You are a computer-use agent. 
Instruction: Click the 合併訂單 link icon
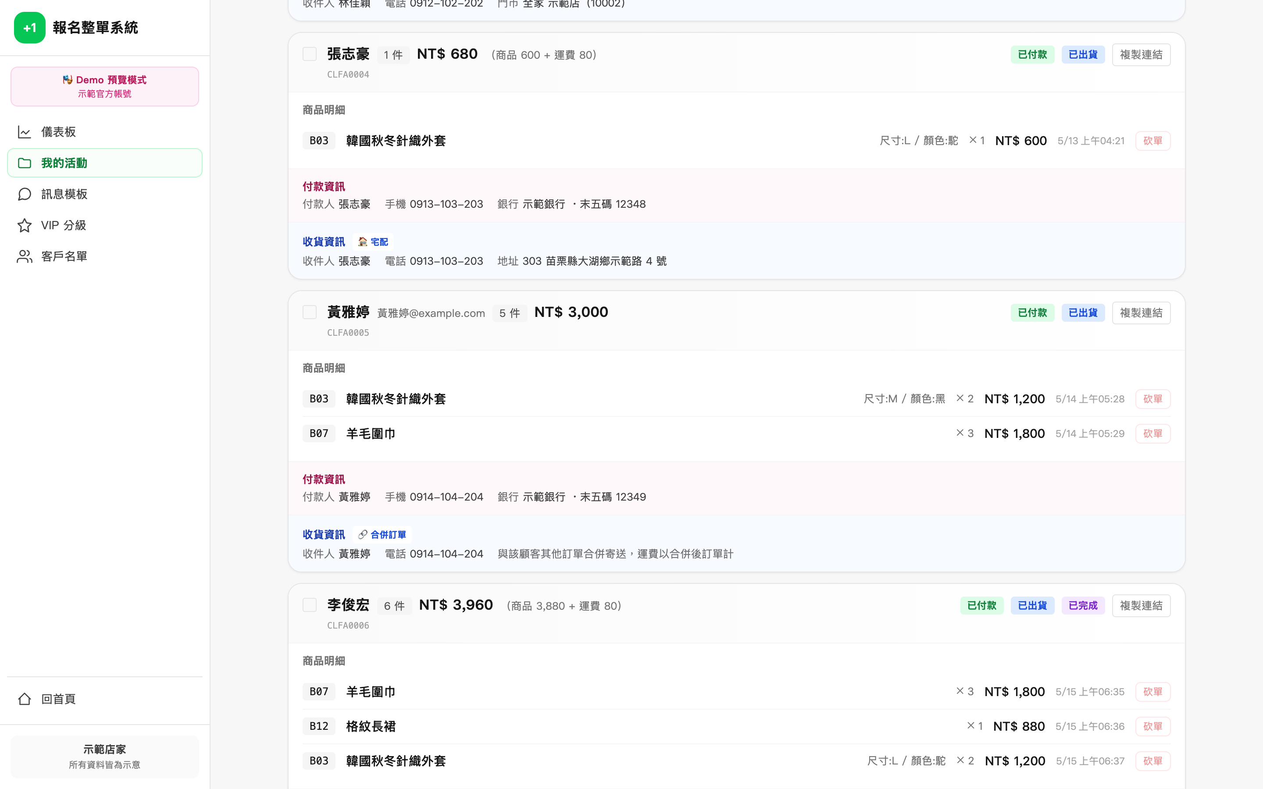pos(362,534)
